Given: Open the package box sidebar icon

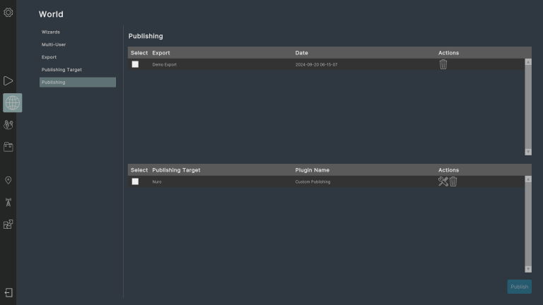Looking at the screenshot, I should 8,147.
